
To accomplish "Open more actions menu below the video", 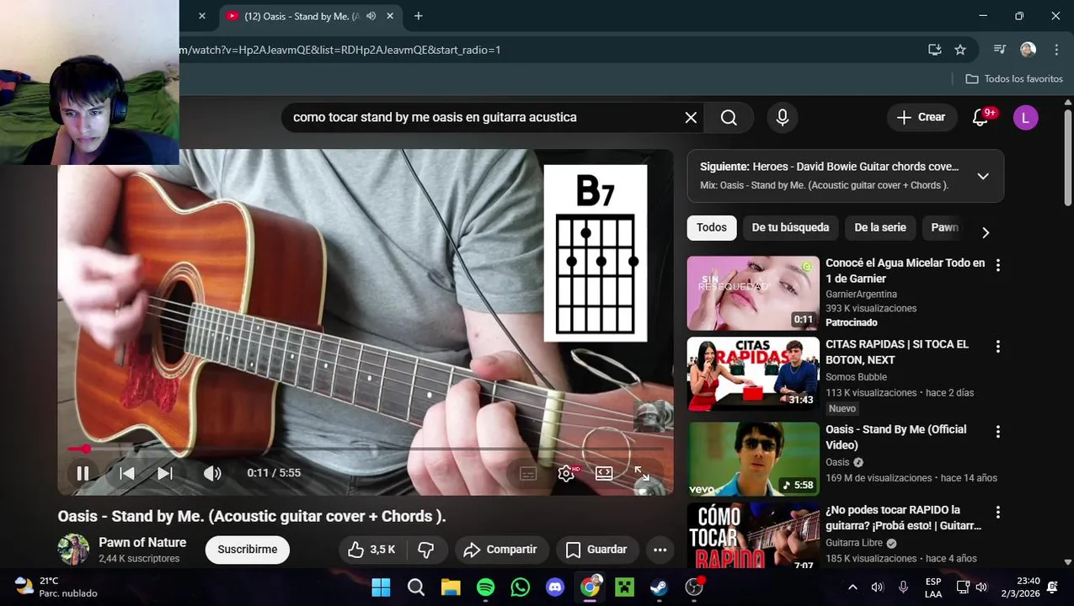I will point(660,550).
